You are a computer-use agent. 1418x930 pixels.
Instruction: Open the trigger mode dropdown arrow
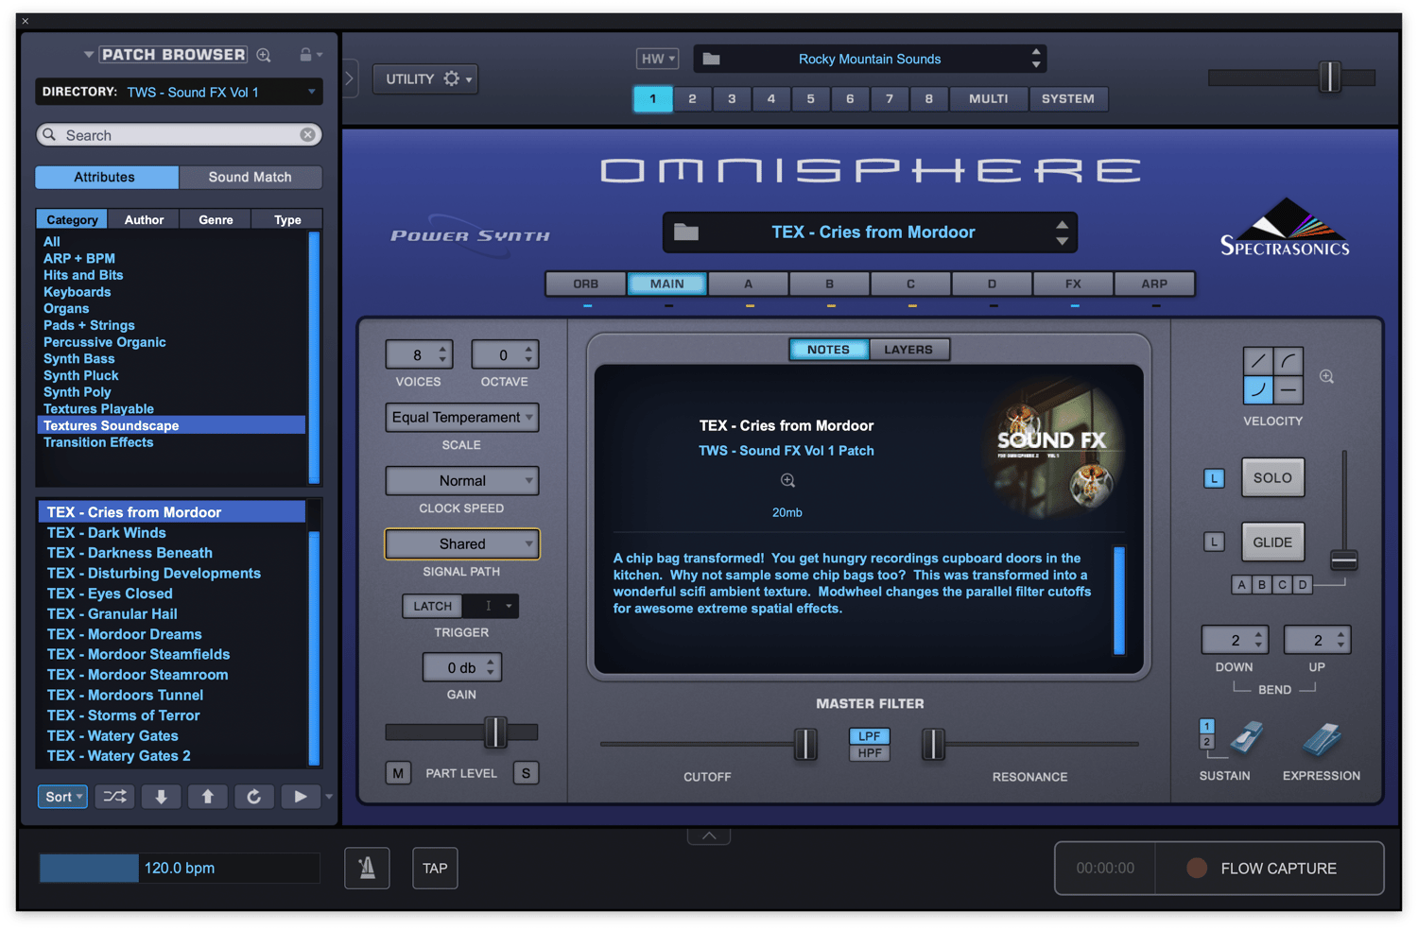tap(509, 606)
